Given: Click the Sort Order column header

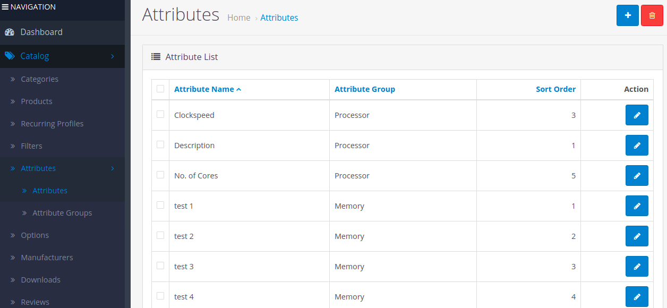Looking at the screenshot, I should (555, 89).
